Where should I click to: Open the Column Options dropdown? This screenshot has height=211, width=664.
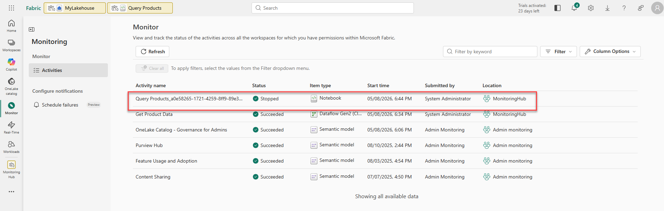(x=610, y=52)
